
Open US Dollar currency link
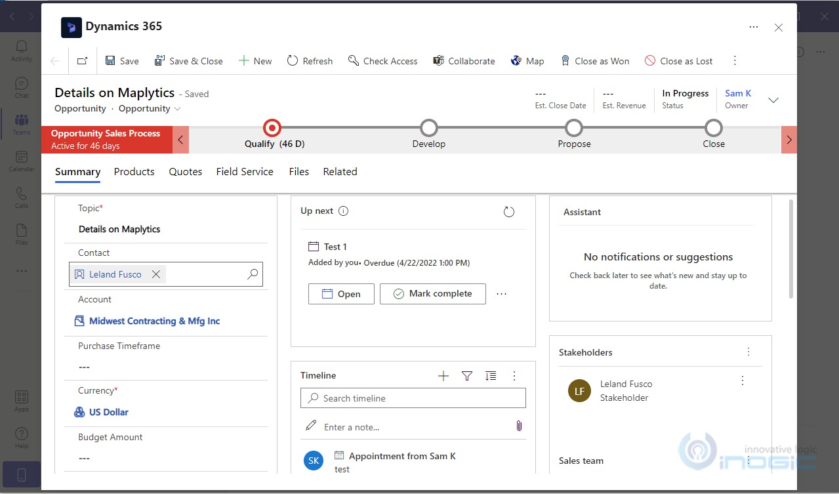click(x=109, y=412)
